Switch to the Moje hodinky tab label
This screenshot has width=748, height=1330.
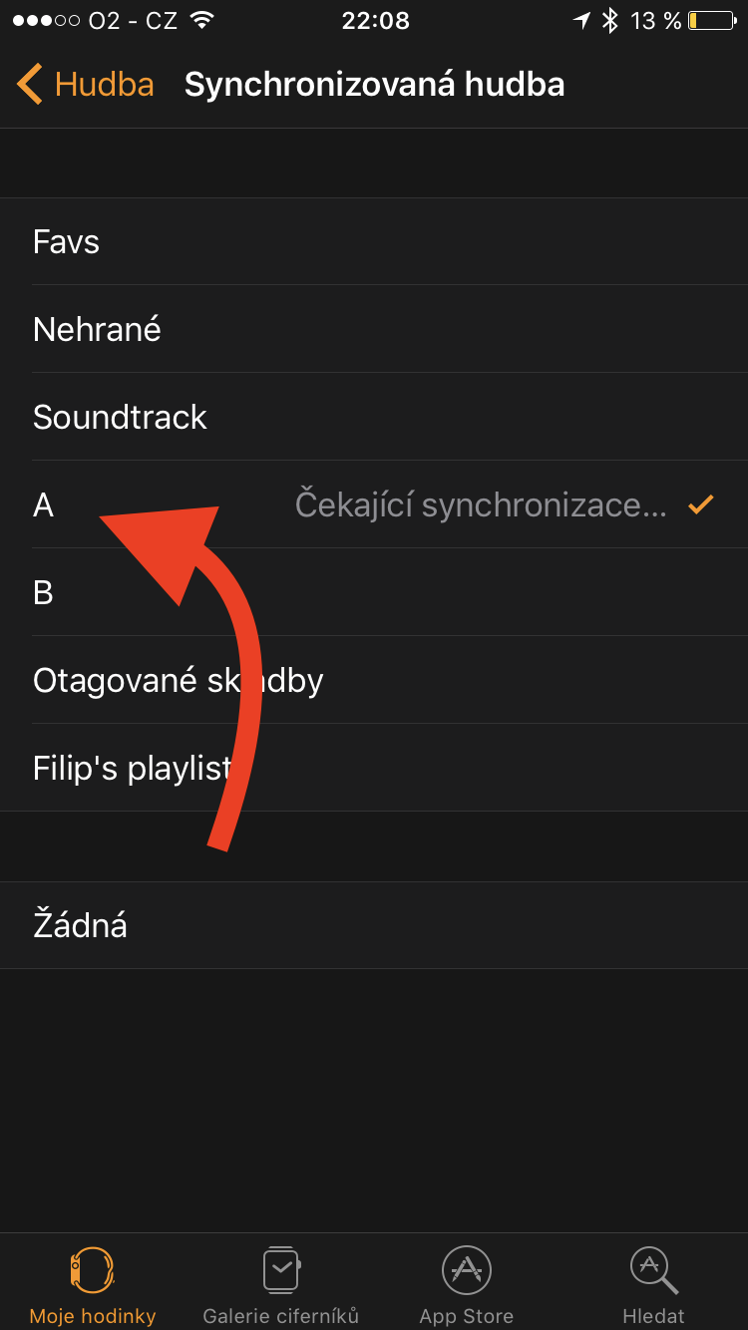(x=93, y=1316)
